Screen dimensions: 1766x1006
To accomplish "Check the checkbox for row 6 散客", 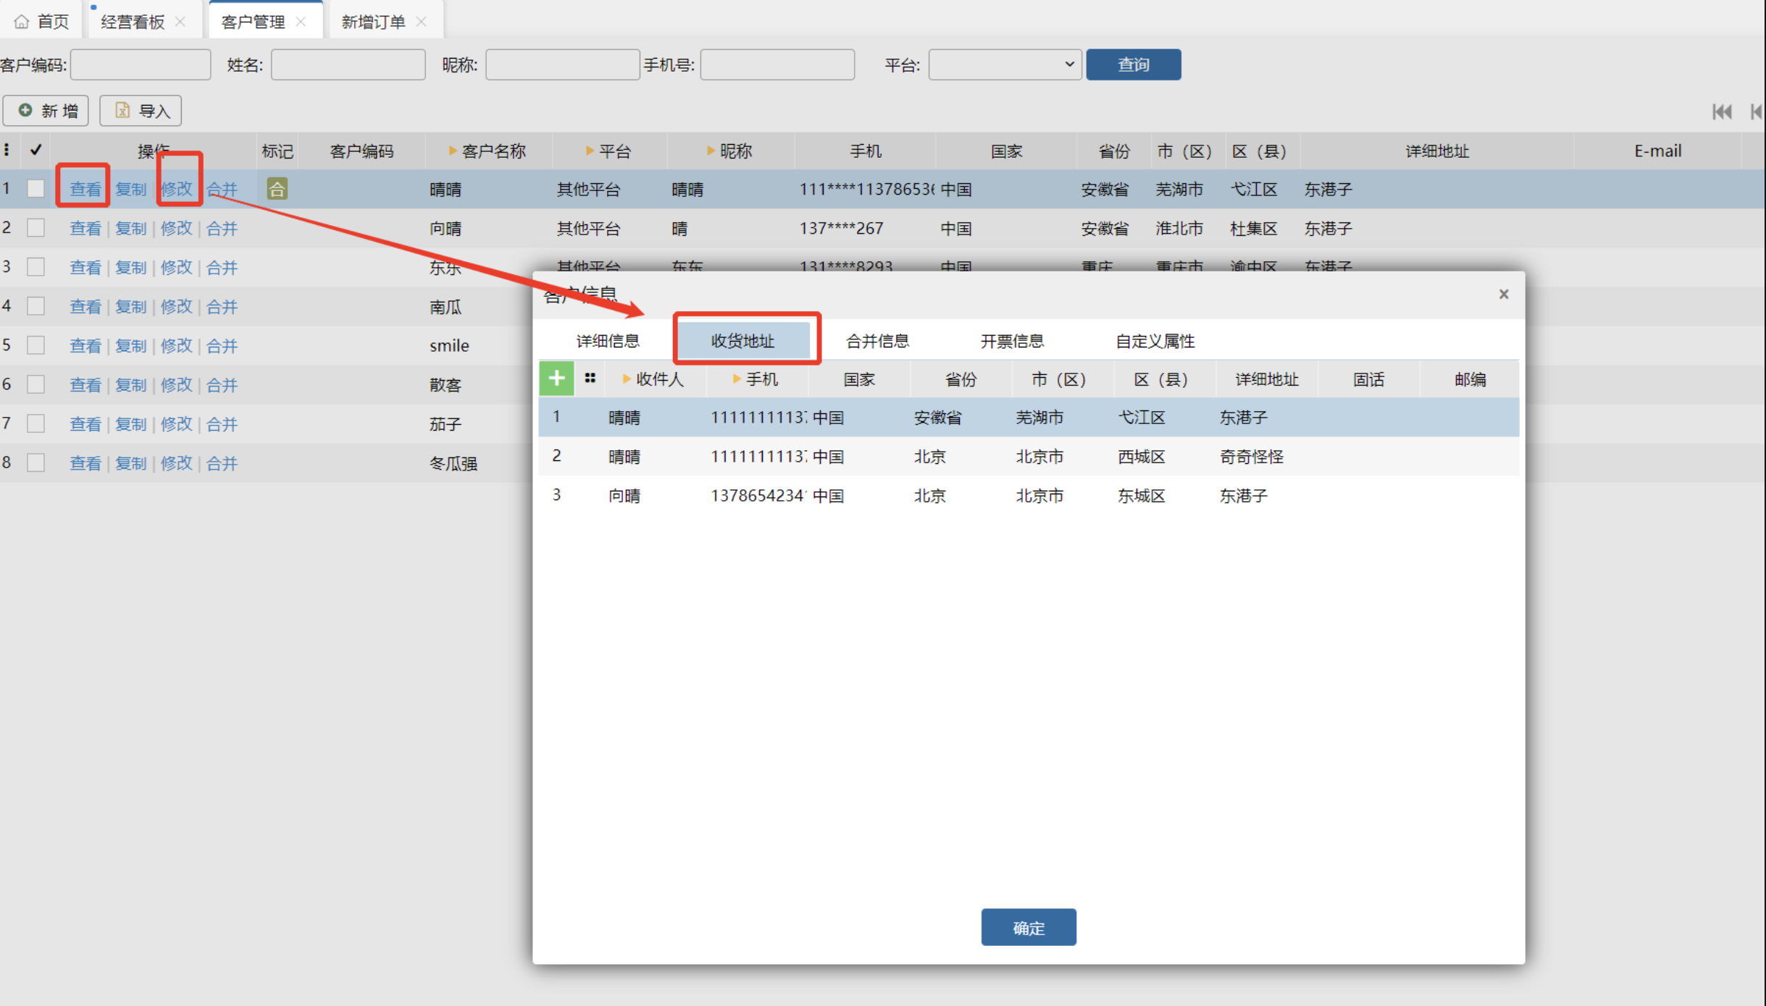I will coord(35,384).
